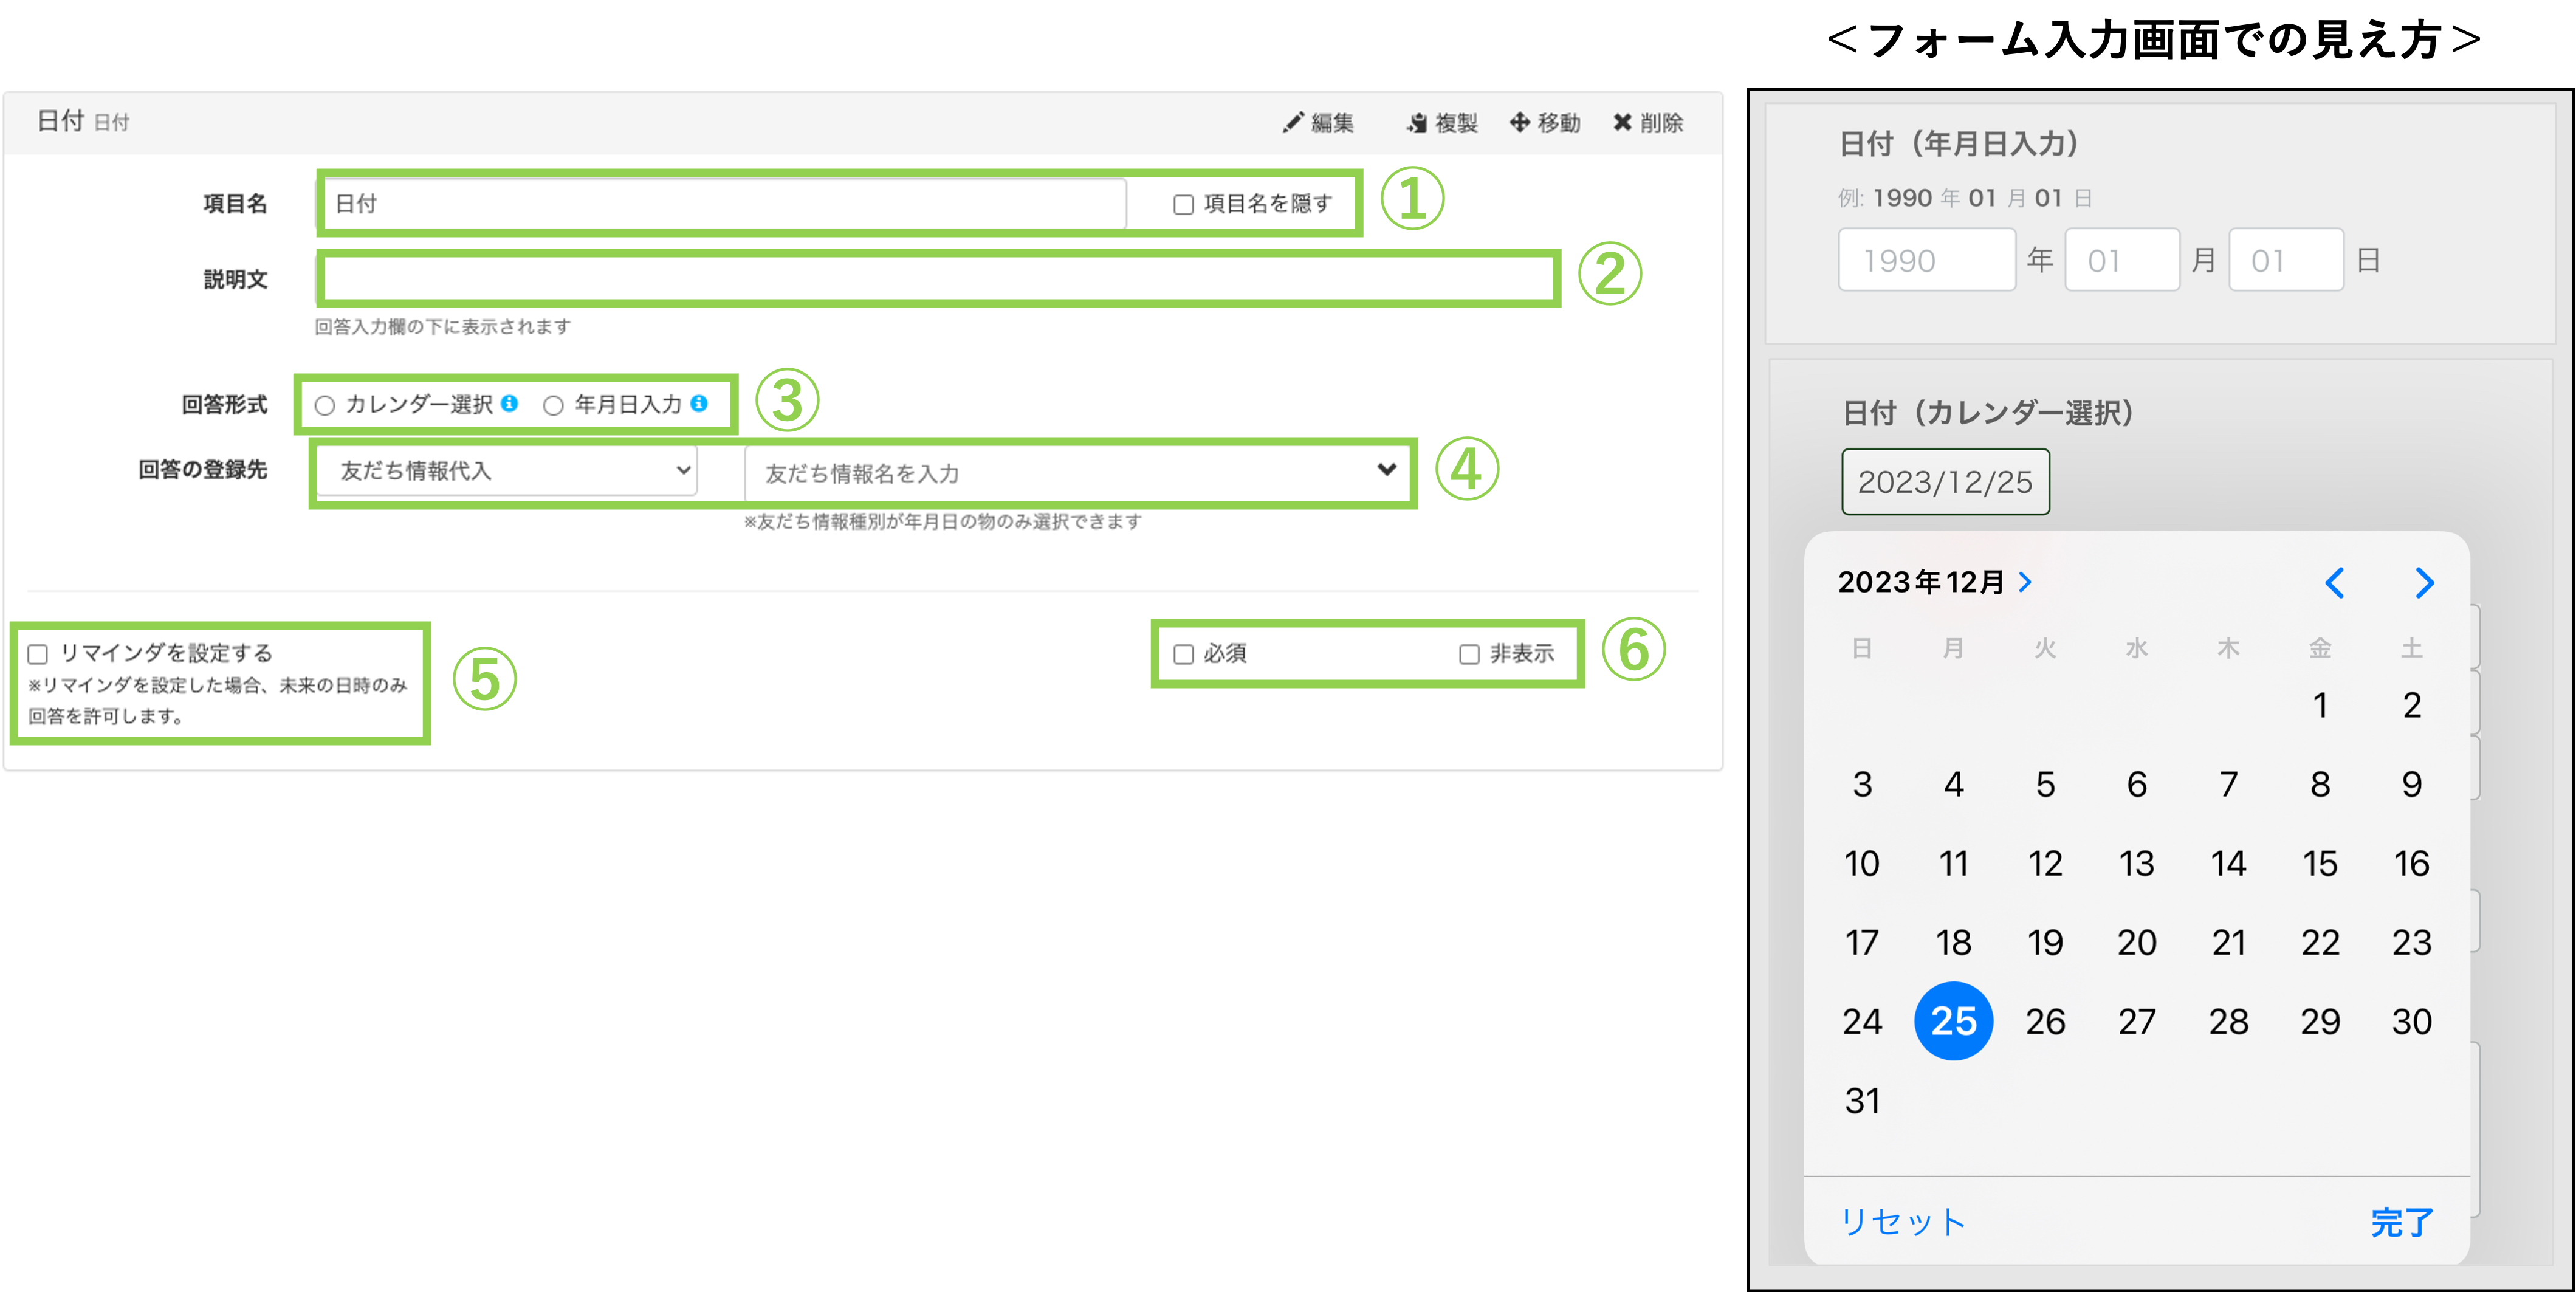Open the 友だち情報代入 dropdown
Viewport: 2576px width, 1292px height.
point(505,470)
